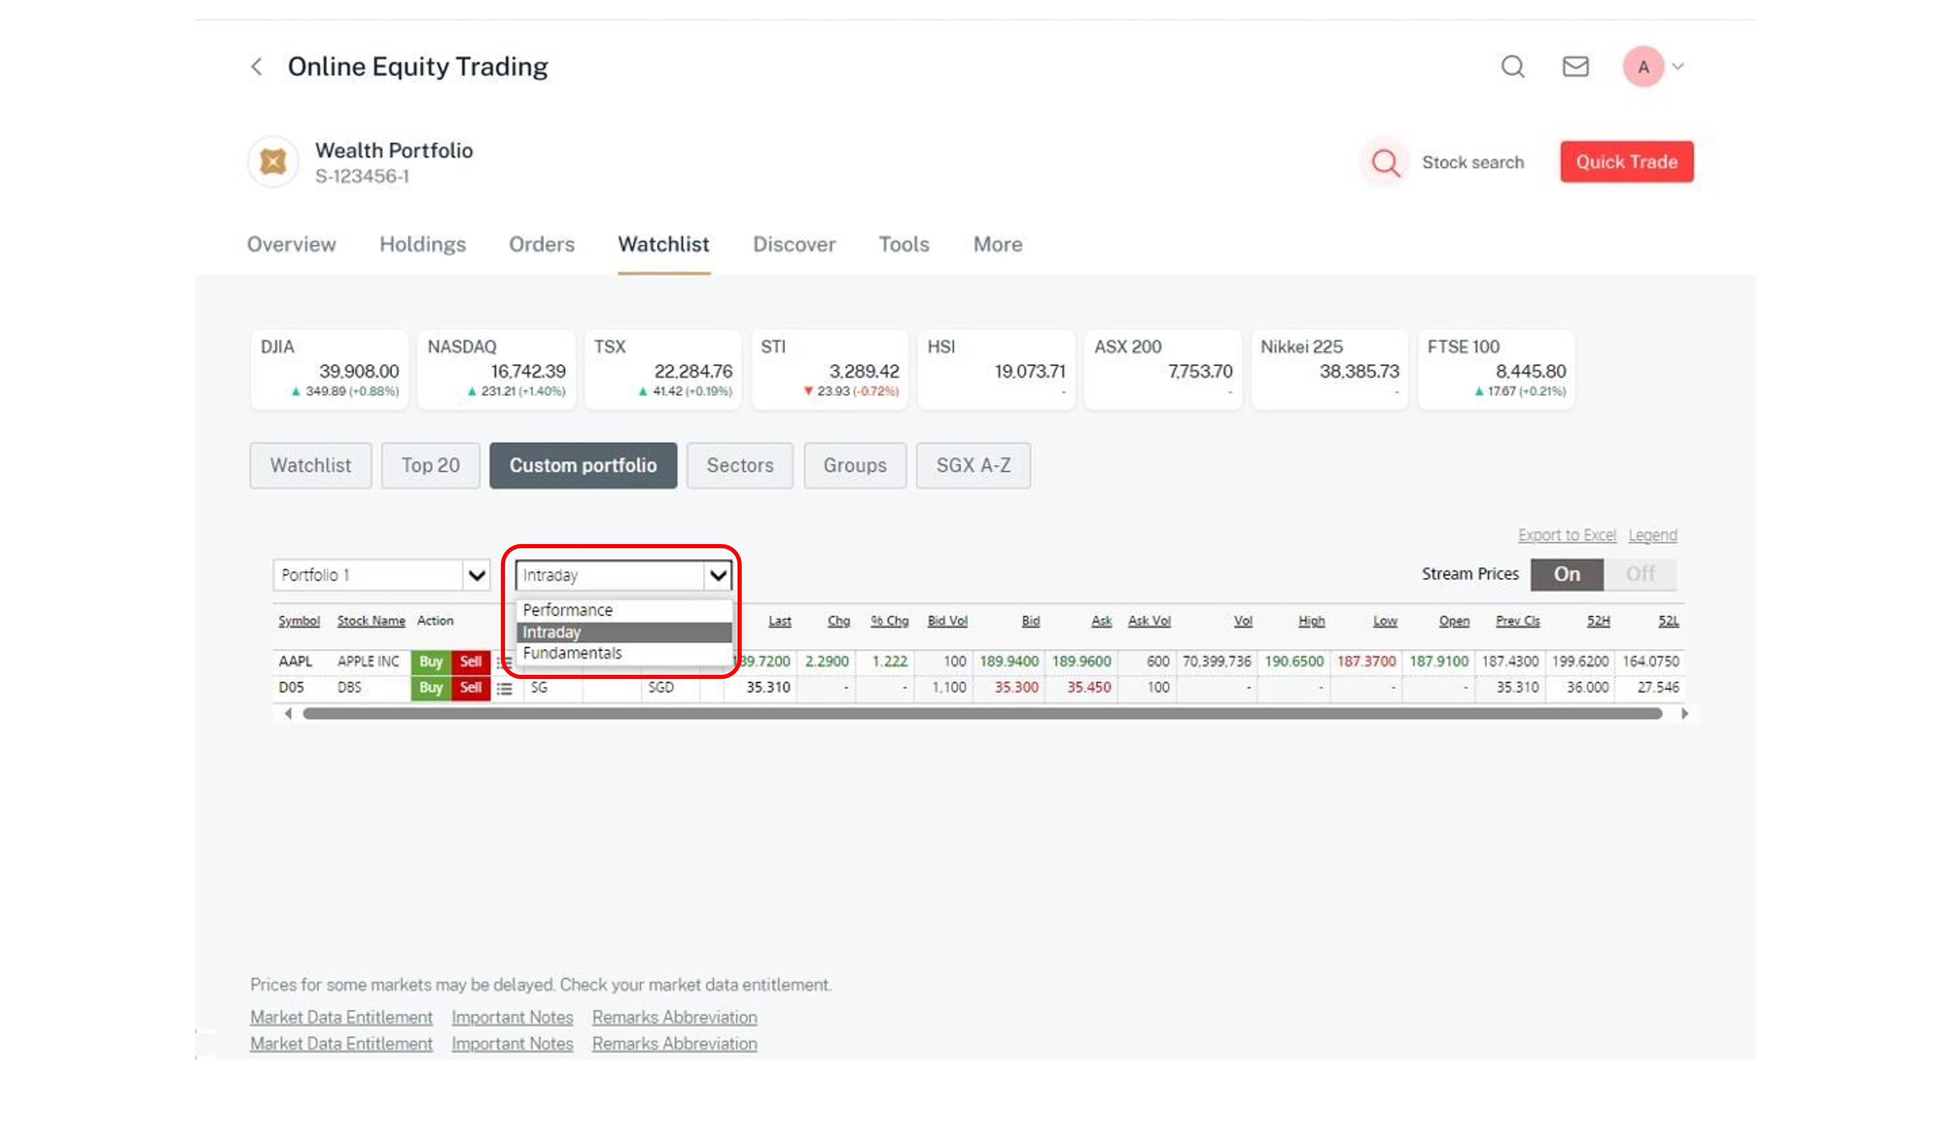Open the NASDAQ index card

click(496, 369)
